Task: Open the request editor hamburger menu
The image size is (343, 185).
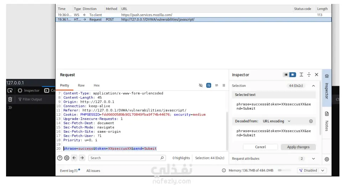Action: 224,85
